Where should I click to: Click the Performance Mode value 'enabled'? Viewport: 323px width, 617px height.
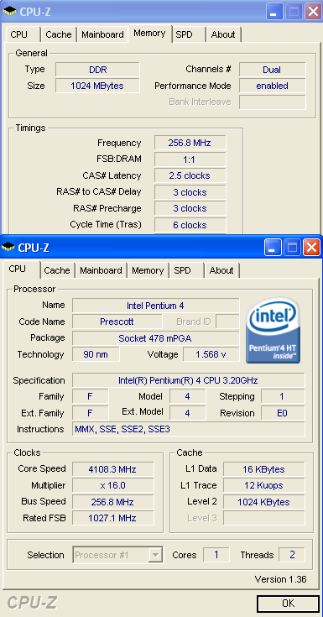click(x=273, y=86)
